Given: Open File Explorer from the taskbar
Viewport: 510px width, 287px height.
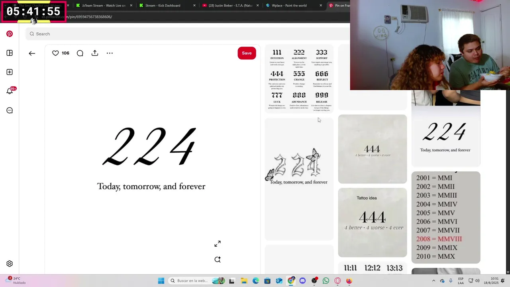Looking at the screenshot, I should tap(243, 281).
